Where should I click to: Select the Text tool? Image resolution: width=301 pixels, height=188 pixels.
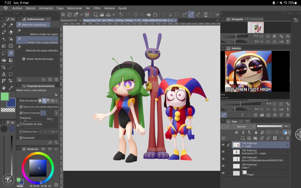(x=4, y=74)
